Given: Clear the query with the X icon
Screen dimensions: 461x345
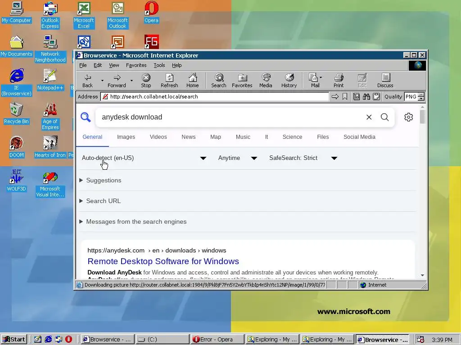Looking at the screenshot, I should click(x=369, y=117).
